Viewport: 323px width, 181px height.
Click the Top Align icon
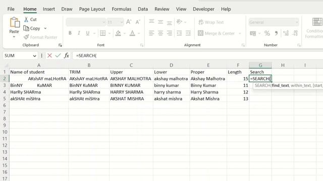click(x=151, y=21)
